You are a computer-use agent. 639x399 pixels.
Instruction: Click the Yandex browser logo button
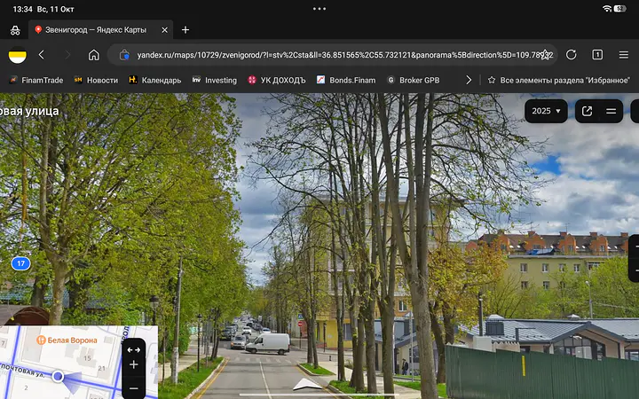18,55
